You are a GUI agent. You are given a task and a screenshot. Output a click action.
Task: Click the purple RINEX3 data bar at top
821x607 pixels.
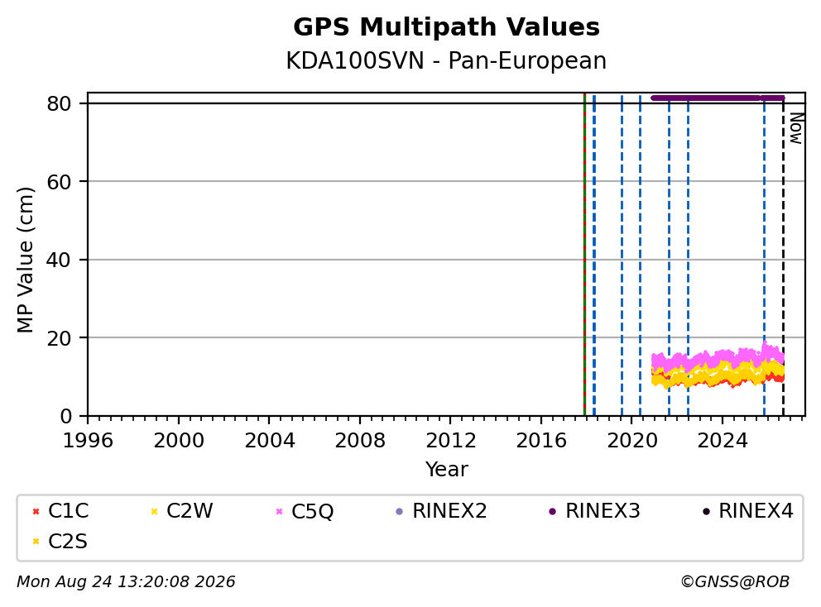click(x=718, y=98)
